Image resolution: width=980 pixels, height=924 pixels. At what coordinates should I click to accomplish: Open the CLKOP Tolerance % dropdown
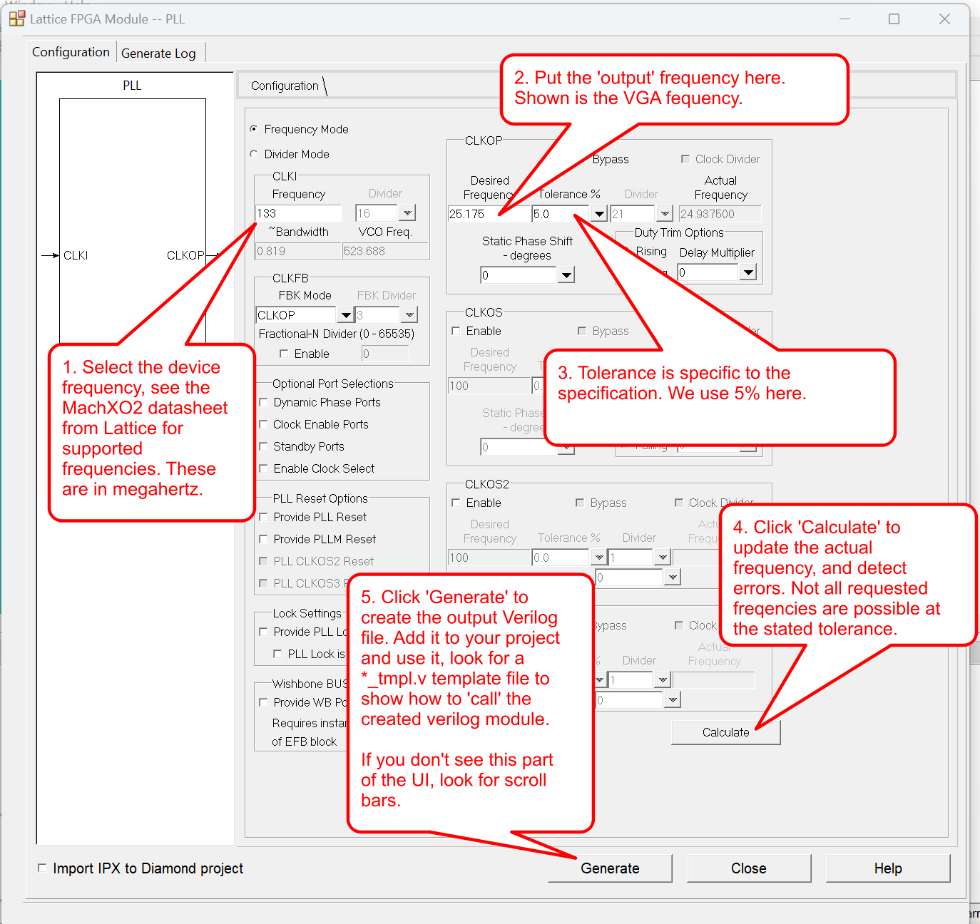[x=599, y=214]
